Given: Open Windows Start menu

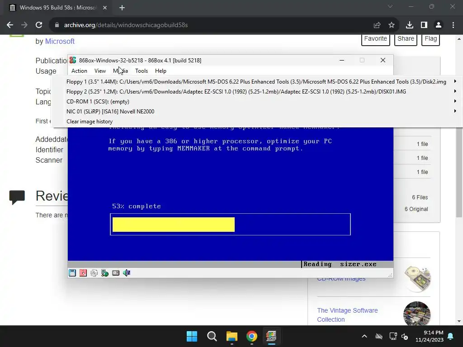Looking at the screenshot, I should click(x=192, y=336).
